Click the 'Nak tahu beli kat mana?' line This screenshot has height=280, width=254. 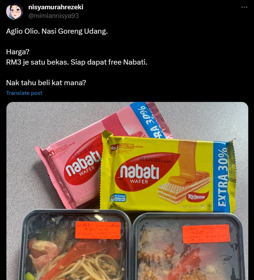[x=46, y=83]
